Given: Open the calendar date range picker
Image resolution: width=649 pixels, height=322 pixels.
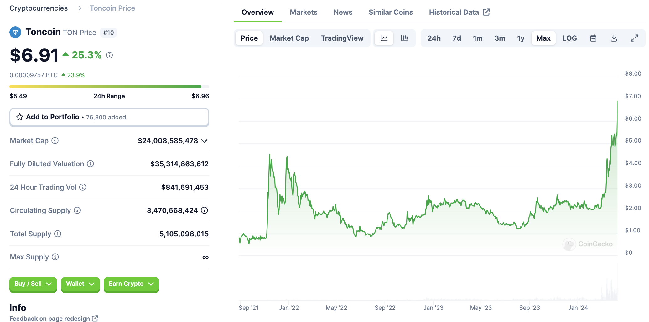Looking at the screenshot, I should pos(593,38).
